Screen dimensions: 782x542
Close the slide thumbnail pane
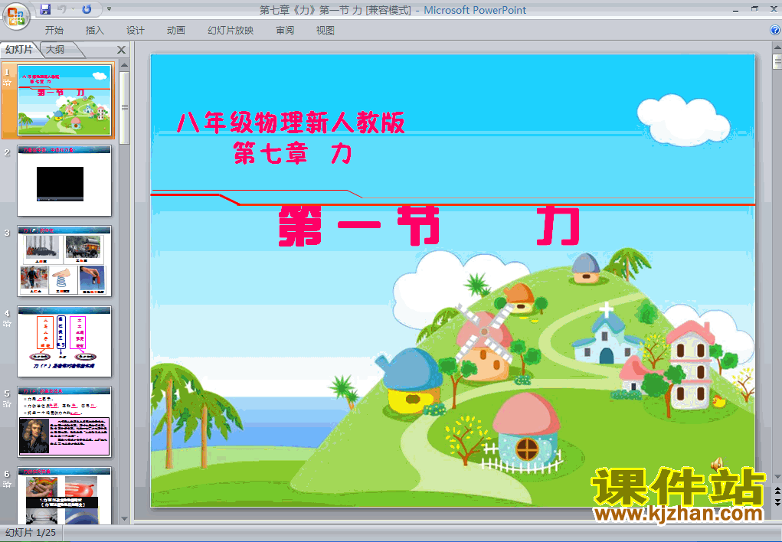click(121, 50)
